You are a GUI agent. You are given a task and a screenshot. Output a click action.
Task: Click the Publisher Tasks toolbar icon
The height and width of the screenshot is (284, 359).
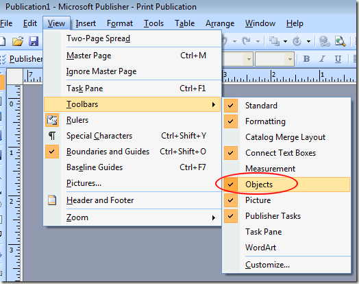coord(3,59)
